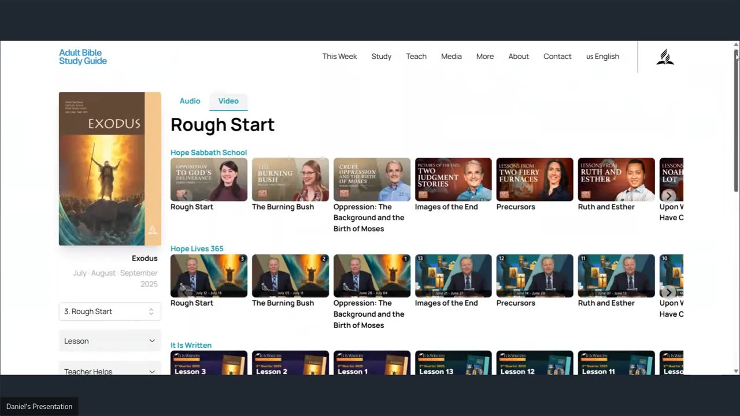Play Hope Lives 365 episode 1 thumbnail
This screenshot has height=416, width=740.
click(x=372, y=276)
